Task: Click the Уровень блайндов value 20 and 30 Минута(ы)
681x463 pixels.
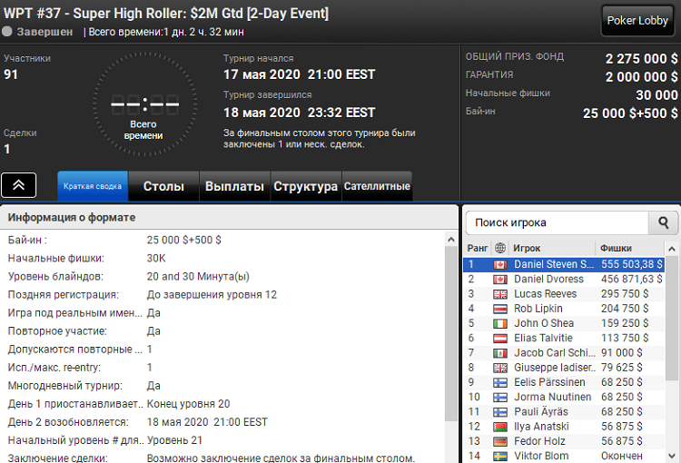Action: click(x=198, y=277)
